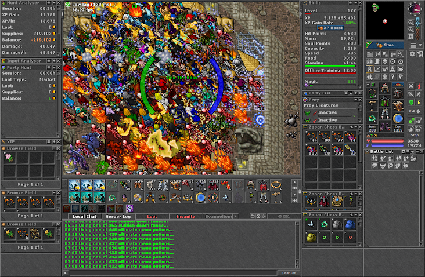Switch to the Server Log tab
This screenshot has height=277, width=425.
click(x=118, y=216)
